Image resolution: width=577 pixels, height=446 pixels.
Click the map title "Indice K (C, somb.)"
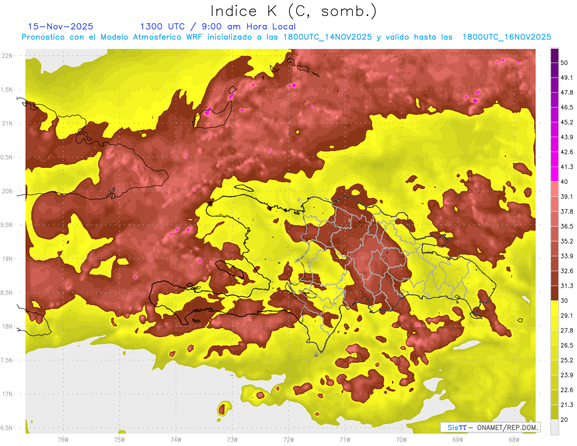click(294, 11)
